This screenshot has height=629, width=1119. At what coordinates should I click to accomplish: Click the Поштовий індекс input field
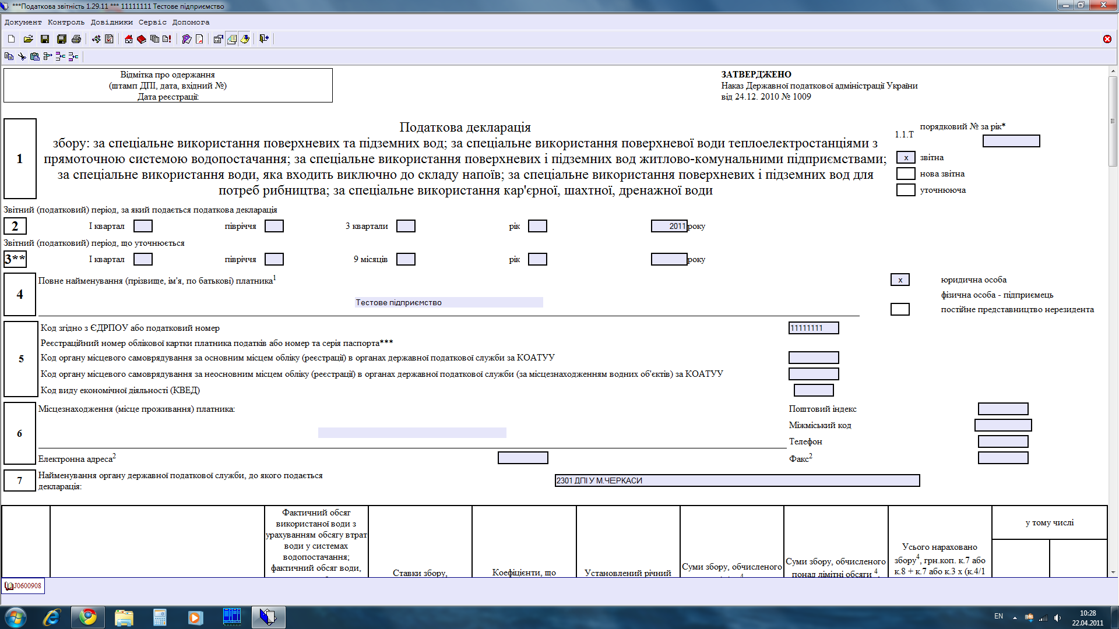1002,409
